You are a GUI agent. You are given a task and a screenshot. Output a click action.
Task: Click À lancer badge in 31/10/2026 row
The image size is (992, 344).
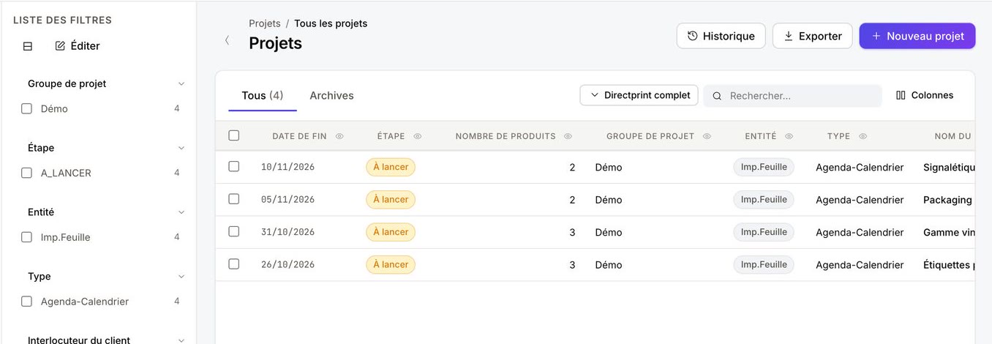click(x=391, y=232)
